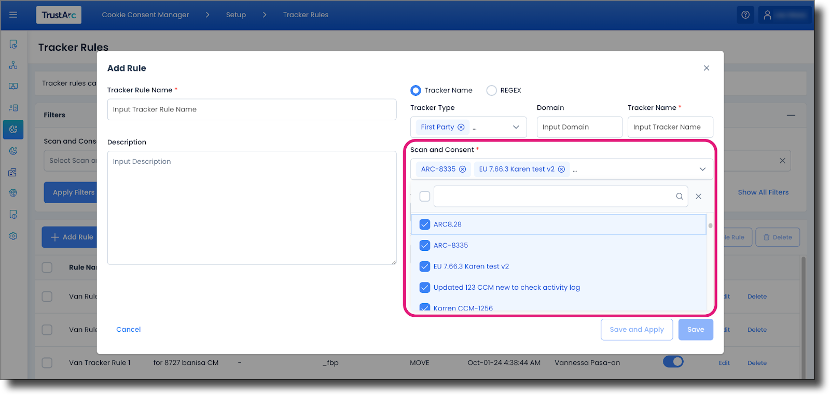Uncheck EU 7.66.3 Karen test v2 option
The width and height of the screenshot is (830, 395).
[425, 266]
